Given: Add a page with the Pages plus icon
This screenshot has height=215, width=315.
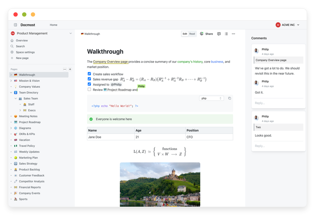Looking at the screenshot, I should point(70,69).
